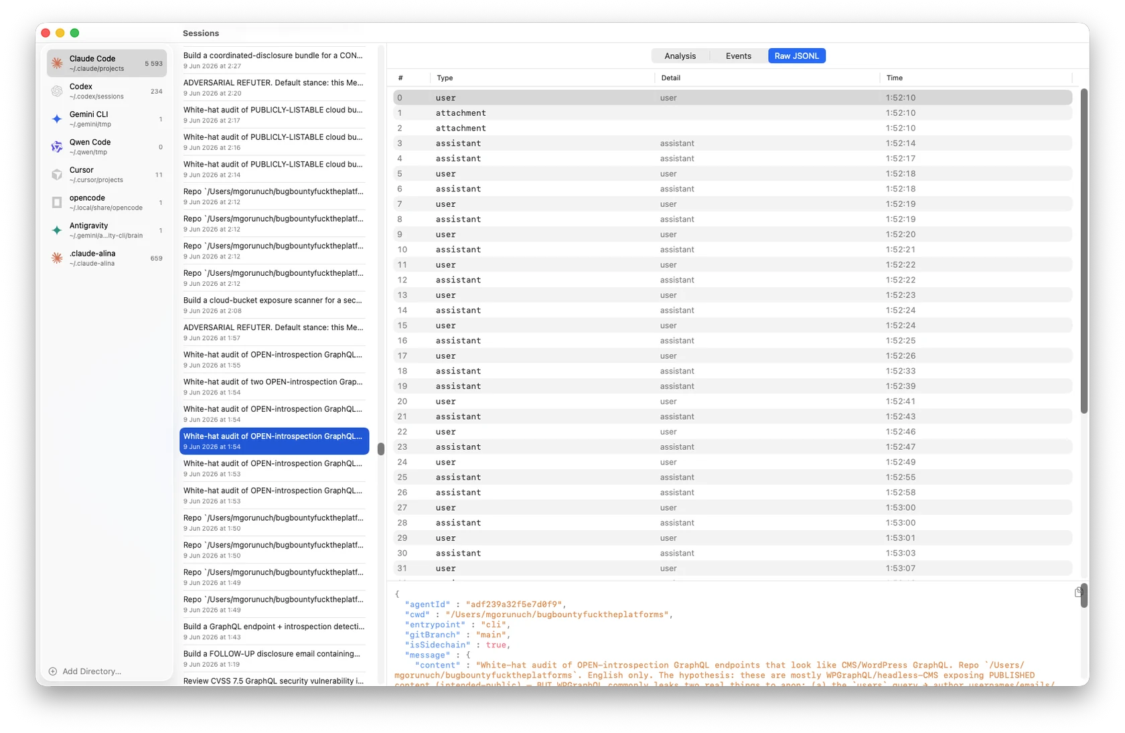Screen dimensions: 1125x733
Task: Copy JSON with the clipboard icon
Action: [1078, 592]
